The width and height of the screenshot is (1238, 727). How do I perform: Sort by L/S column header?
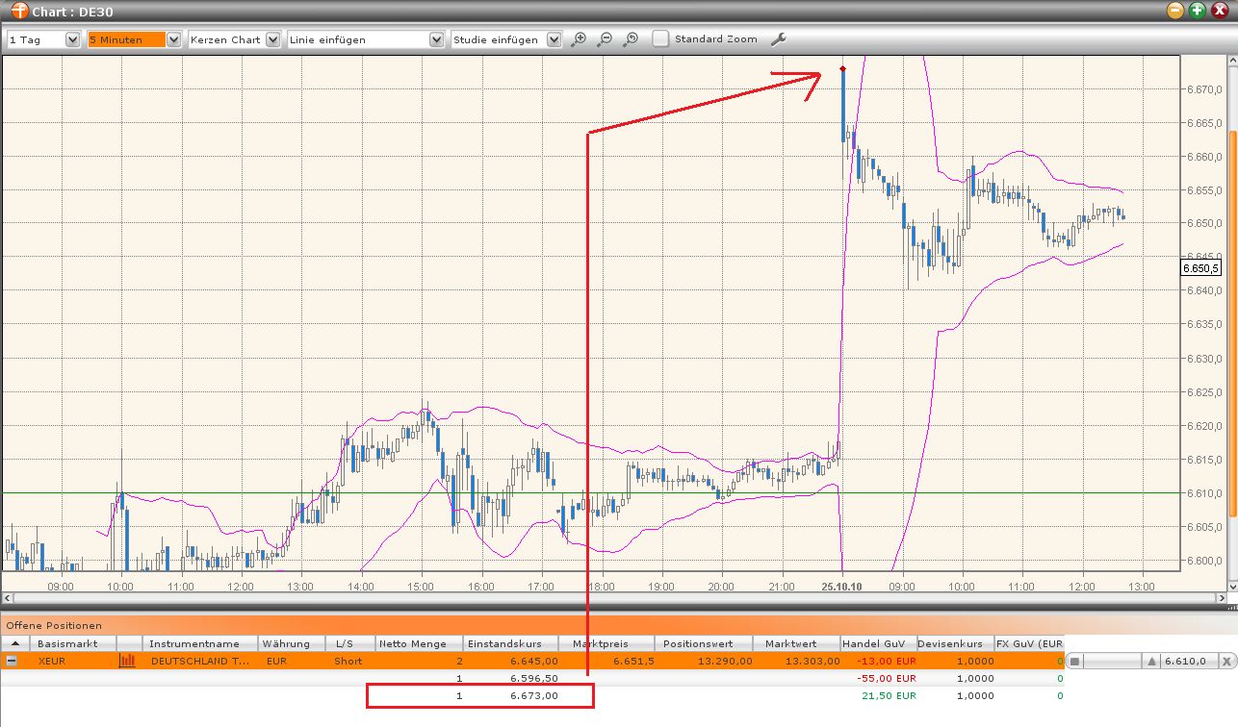coord(350,643)
